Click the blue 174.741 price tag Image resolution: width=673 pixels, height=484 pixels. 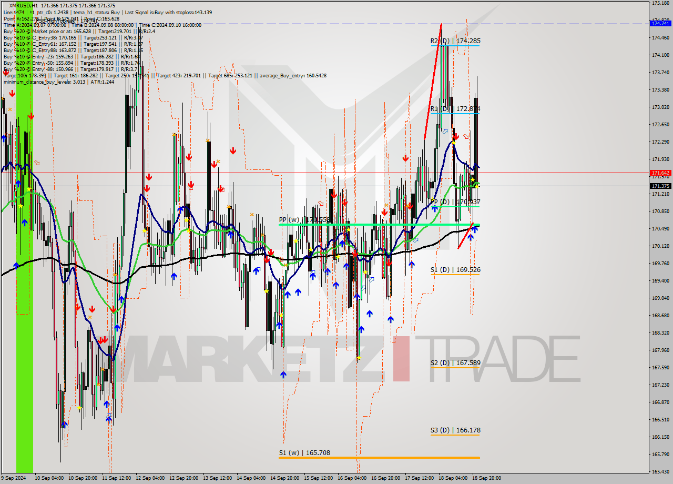click(x=660, y=24)
